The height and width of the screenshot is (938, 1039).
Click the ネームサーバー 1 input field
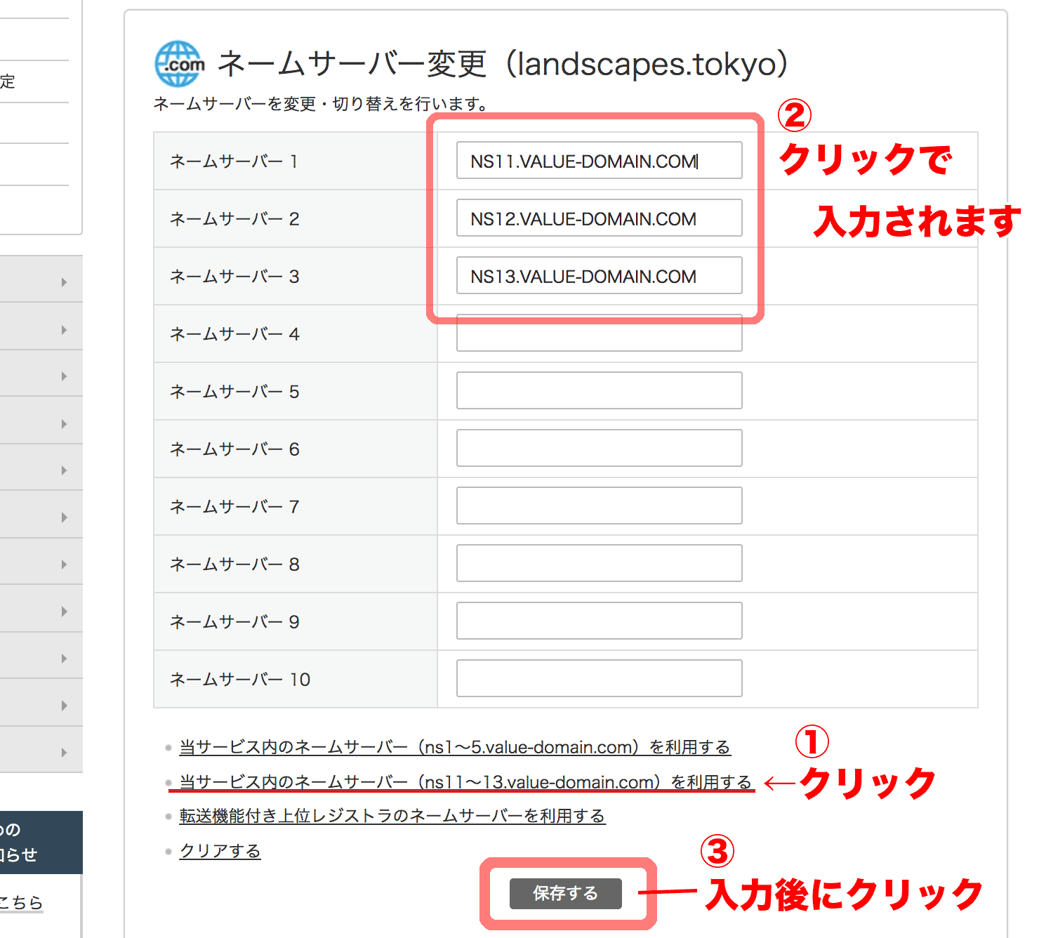(599, 160)
